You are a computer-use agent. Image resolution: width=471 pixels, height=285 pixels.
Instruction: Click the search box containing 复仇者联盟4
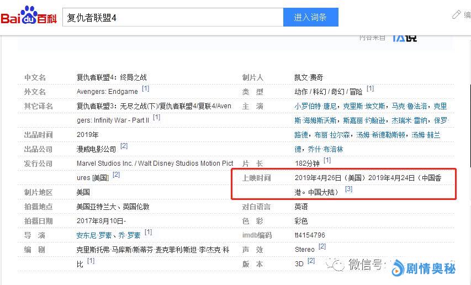point(173,17)
